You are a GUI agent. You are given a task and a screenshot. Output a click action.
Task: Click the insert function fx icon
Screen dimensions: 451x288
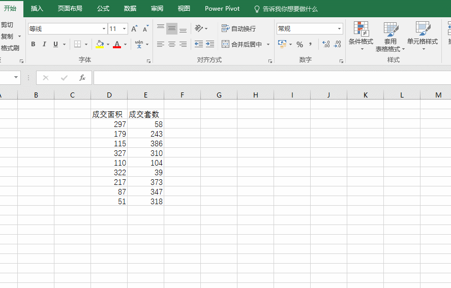tap(82, 78)
